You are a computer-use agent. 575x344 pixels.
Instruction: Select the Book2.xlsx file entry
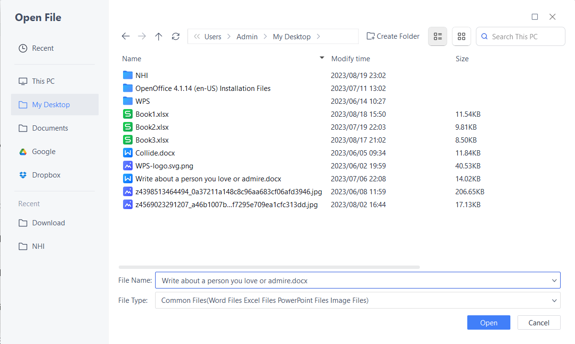click(x=152, y=127)
